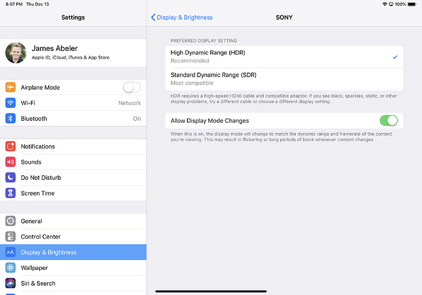Tap the Bluetooth settings icon

pos(10,118)
